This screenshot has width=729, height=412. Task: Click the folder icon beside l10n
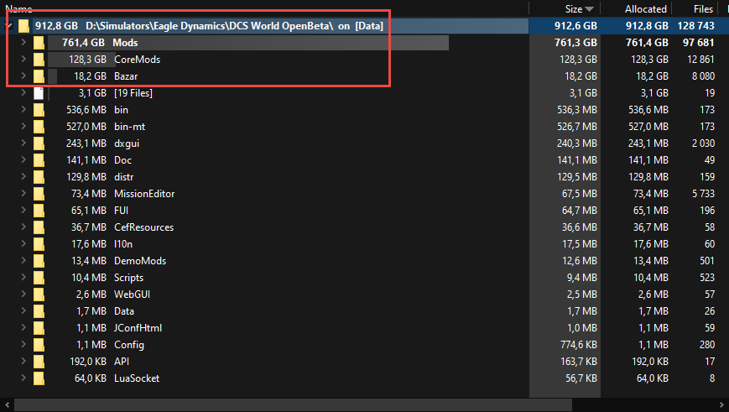tap(39, 243)
